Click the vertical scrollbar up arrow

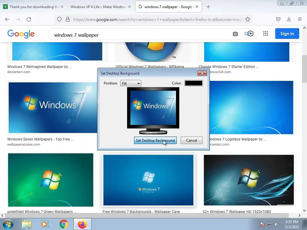click(305, 28)
